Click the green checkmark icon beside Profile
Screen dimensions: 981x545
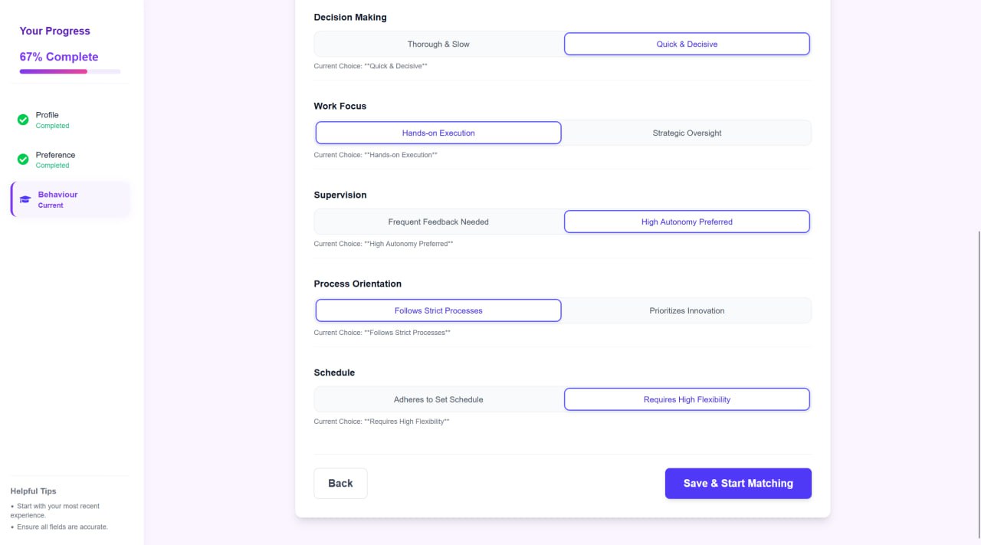point(23,120)
